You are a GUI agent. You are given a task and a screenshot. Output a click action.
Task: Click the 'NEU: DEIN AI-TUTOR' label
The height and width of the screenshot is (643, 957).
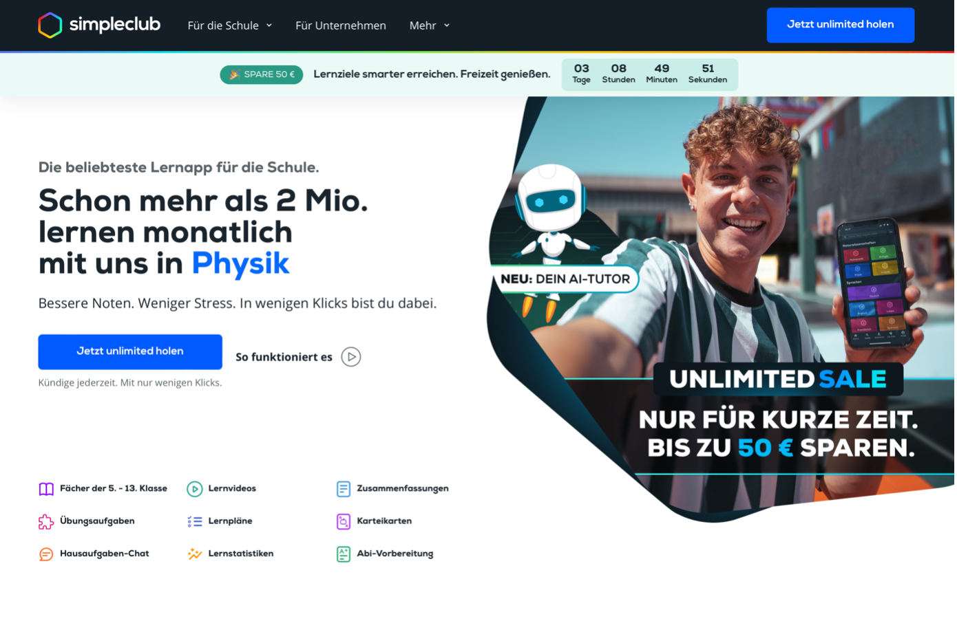[567, 280]
